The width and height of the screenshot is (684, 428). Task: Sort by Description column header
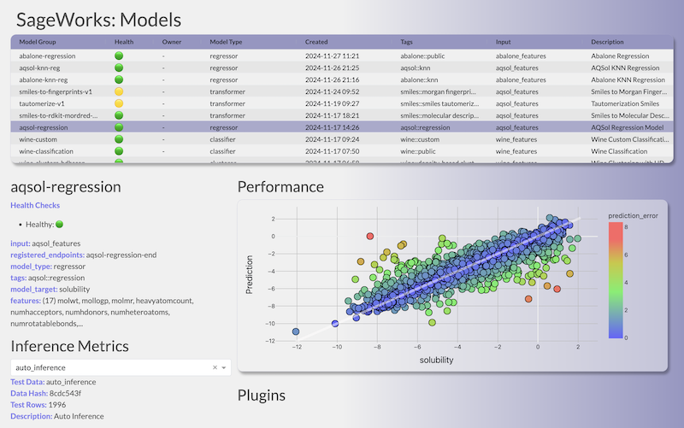[x=607, y=42]
